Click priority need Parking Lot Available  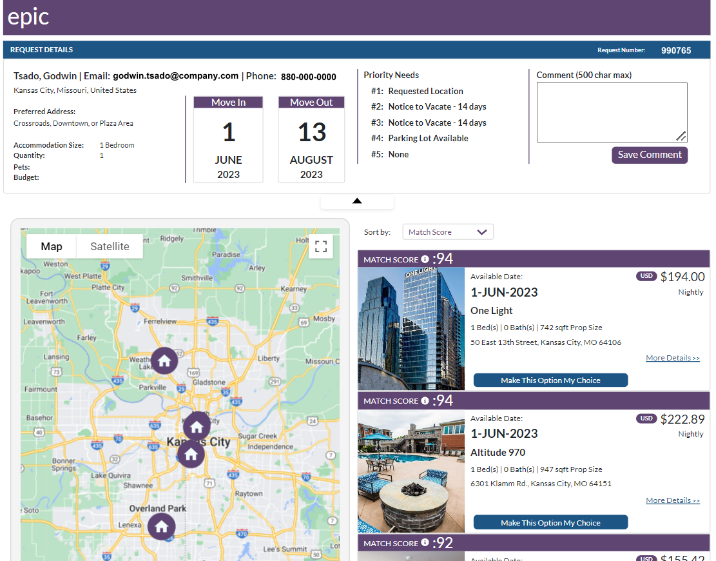coord(429,138)
